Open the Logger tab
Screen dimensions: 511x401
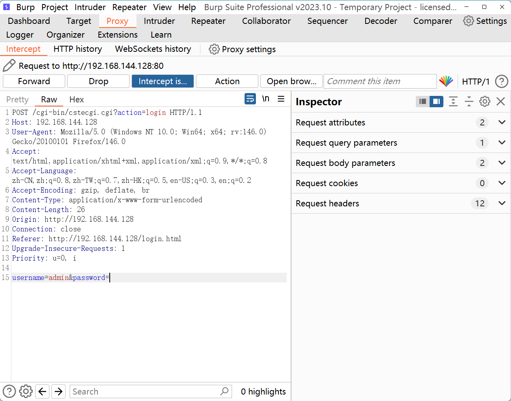pyautogui.click(x=20, y=35)
